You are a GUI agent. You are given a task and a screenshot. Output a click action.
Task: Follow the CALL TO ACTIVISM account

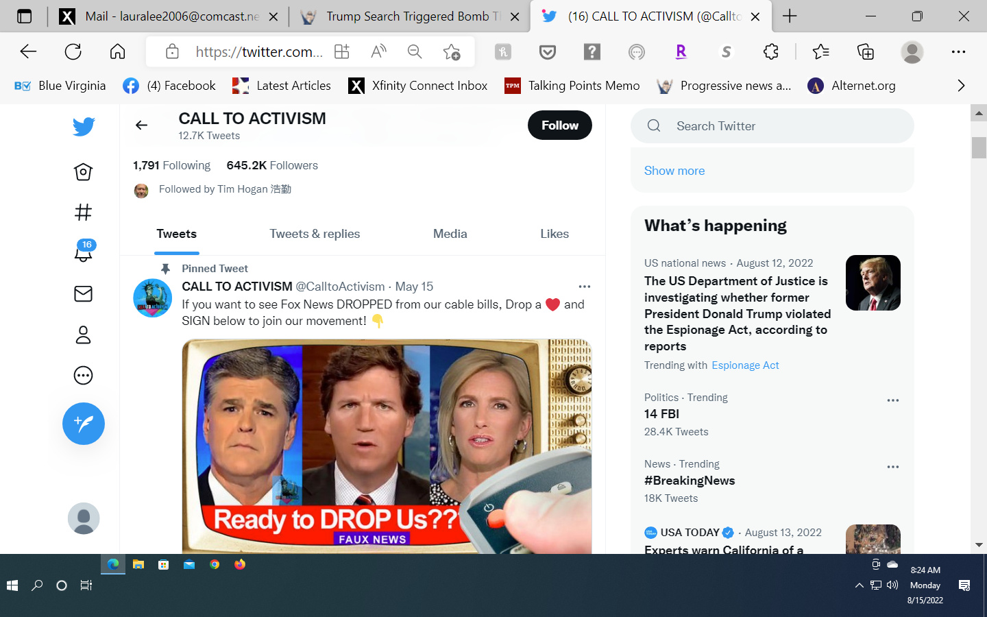559,125
